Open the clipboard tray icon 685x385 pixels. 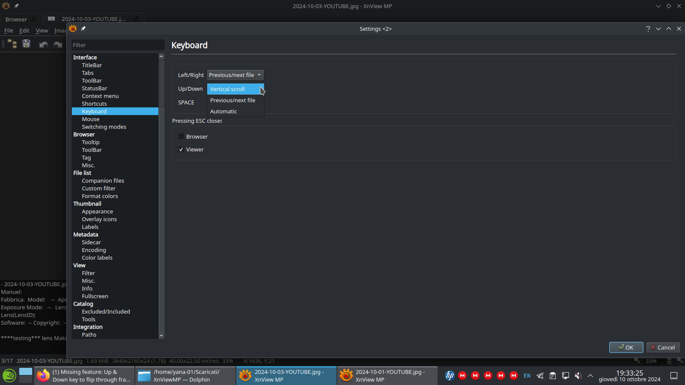click(553, 376)
